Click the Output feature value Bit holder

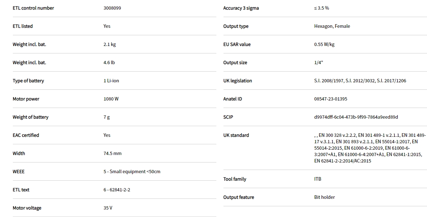coord(325,197)
